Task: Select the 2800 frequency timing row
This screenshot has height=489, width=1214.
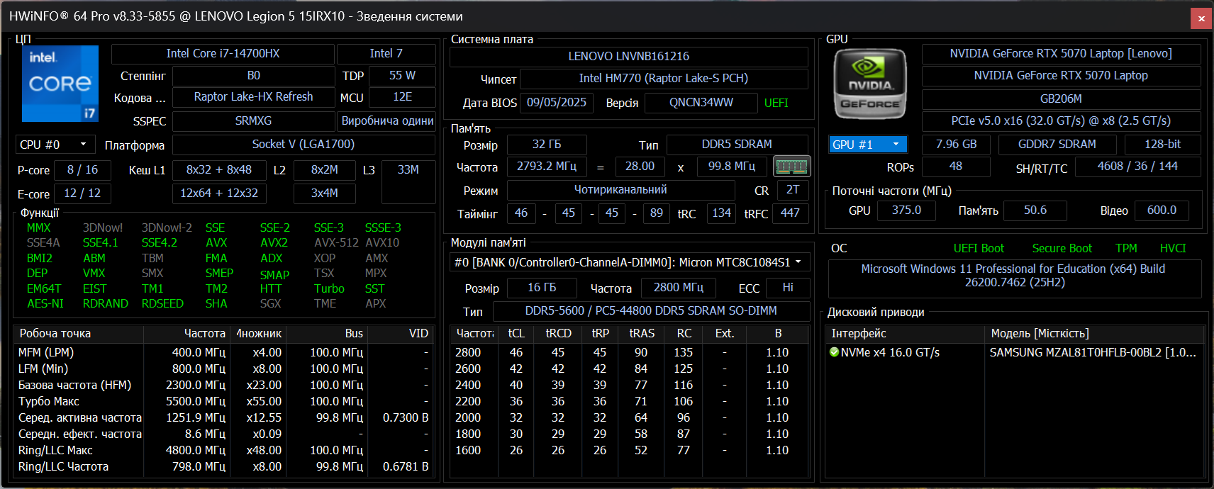Action: [x=468, y=352]
